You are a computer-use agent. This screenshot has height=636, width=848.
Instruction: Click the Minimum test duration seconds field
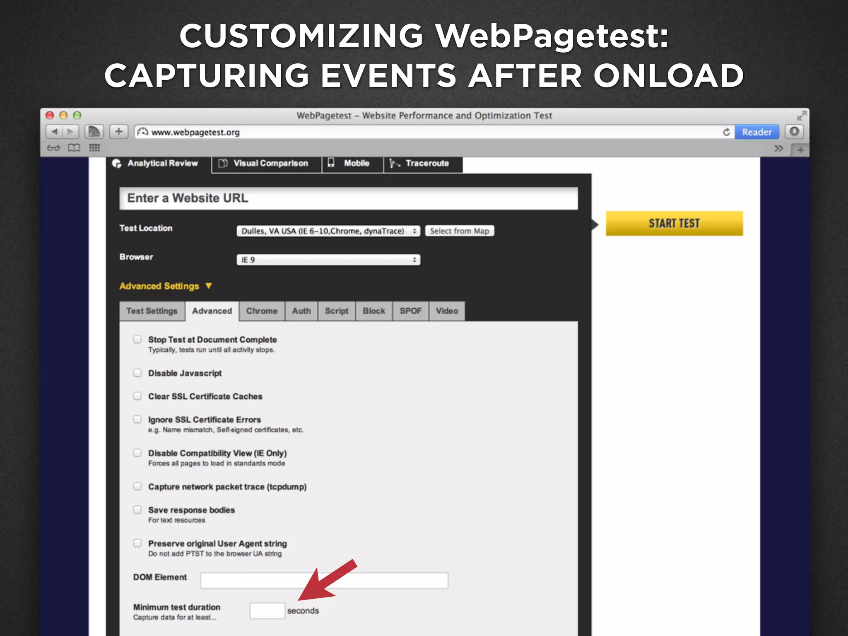pos(267,611)
